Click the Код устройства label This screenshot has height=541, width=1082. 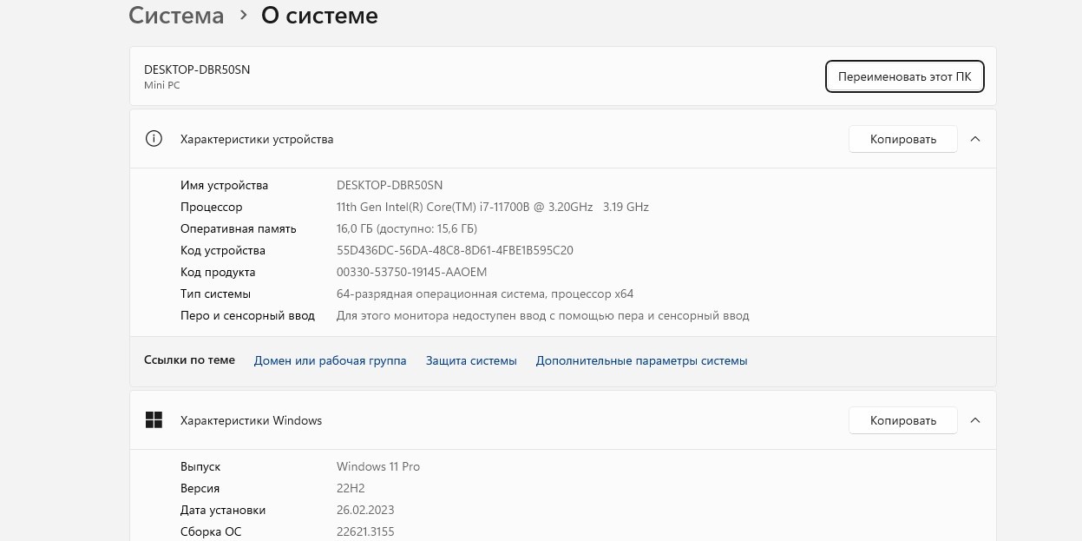[x=223, y=250]
